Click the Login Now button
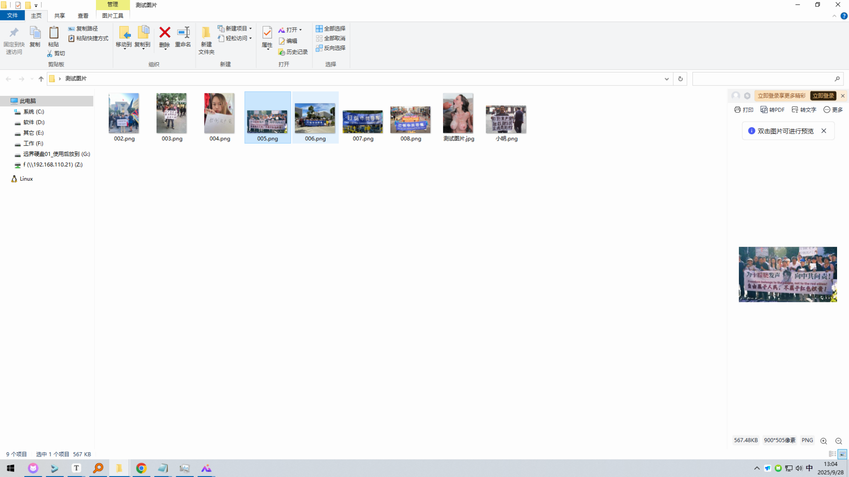 tap(822, 96)
